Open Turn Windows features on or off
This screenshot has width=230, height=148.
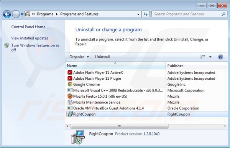pyautogui.click(x=35, y=48)
